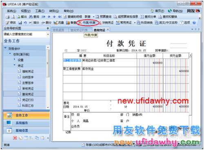204x150 pixels.
Task: Open 超预算审批信息 approval info
Action: tap(126, 17)
